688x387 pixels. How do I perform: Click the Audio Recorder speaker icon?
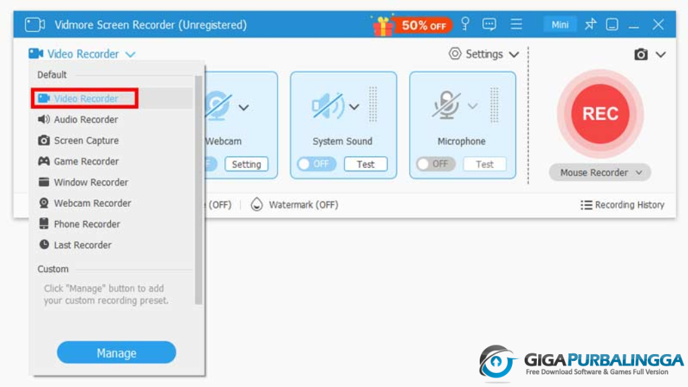click(44, 120)
